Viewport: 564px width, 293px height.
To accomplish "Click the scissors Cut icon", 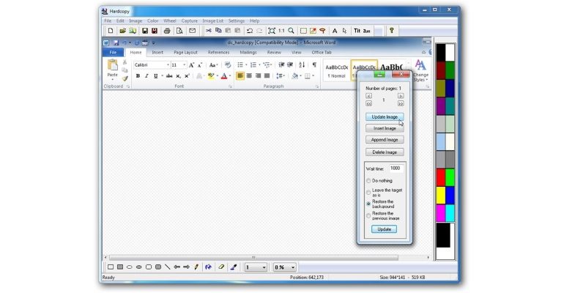I will click(208, 31).
